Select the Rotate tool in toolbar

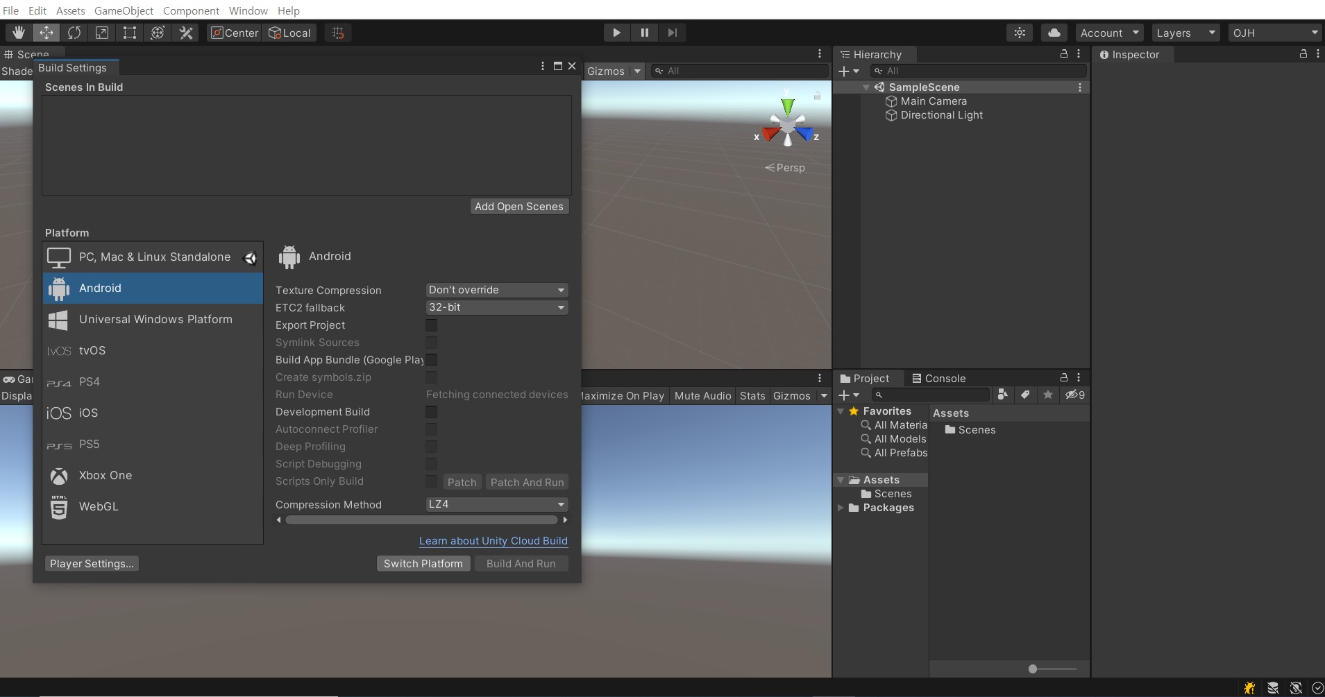click(74, 33)
